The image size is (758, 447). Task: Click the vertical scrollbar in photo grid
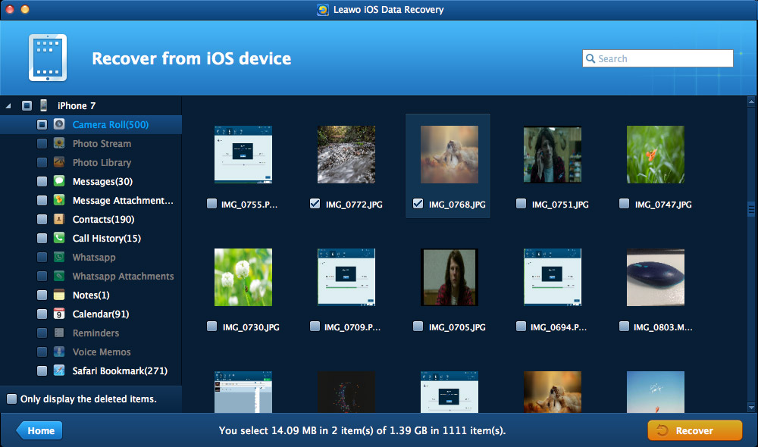click(x=750, y=209)
